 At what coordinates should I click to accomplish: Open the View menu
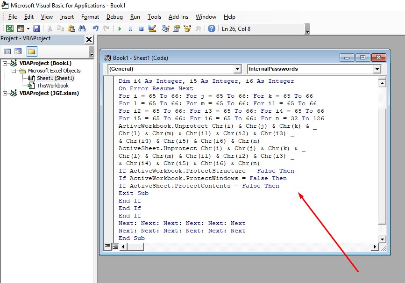click(47, 17)
